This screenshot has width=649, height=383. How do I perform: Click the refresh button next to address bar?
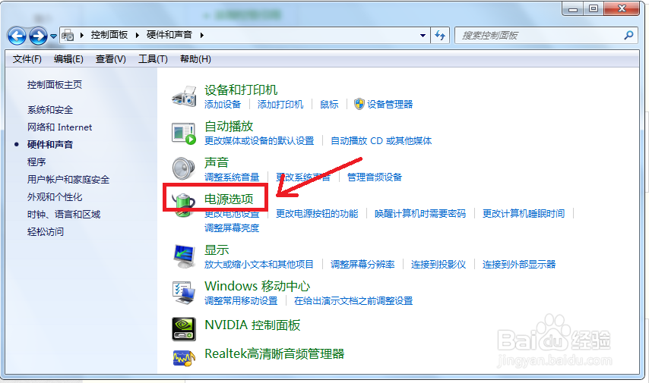point(440,36)
